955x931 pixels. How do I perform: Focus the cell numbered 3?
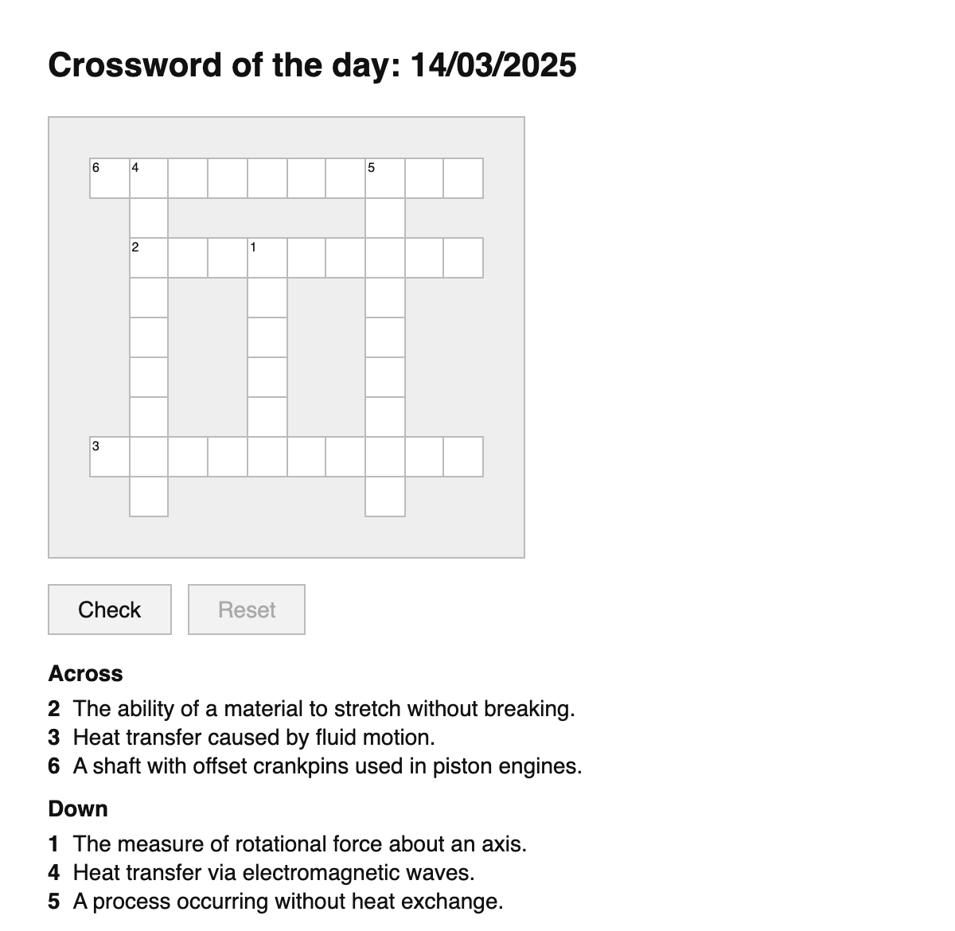coord(109,457)
